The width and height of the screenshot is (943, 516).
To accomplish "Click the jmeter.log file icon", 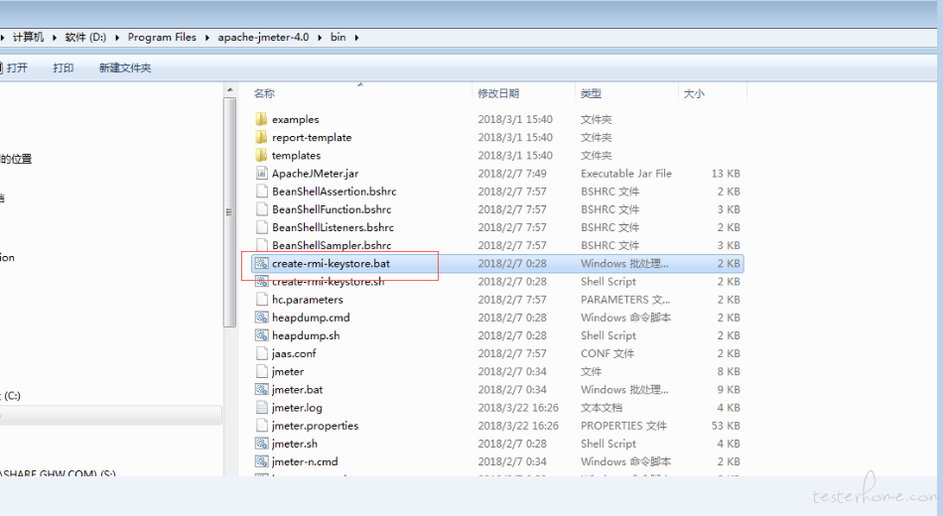I will (x=262, y=408).
